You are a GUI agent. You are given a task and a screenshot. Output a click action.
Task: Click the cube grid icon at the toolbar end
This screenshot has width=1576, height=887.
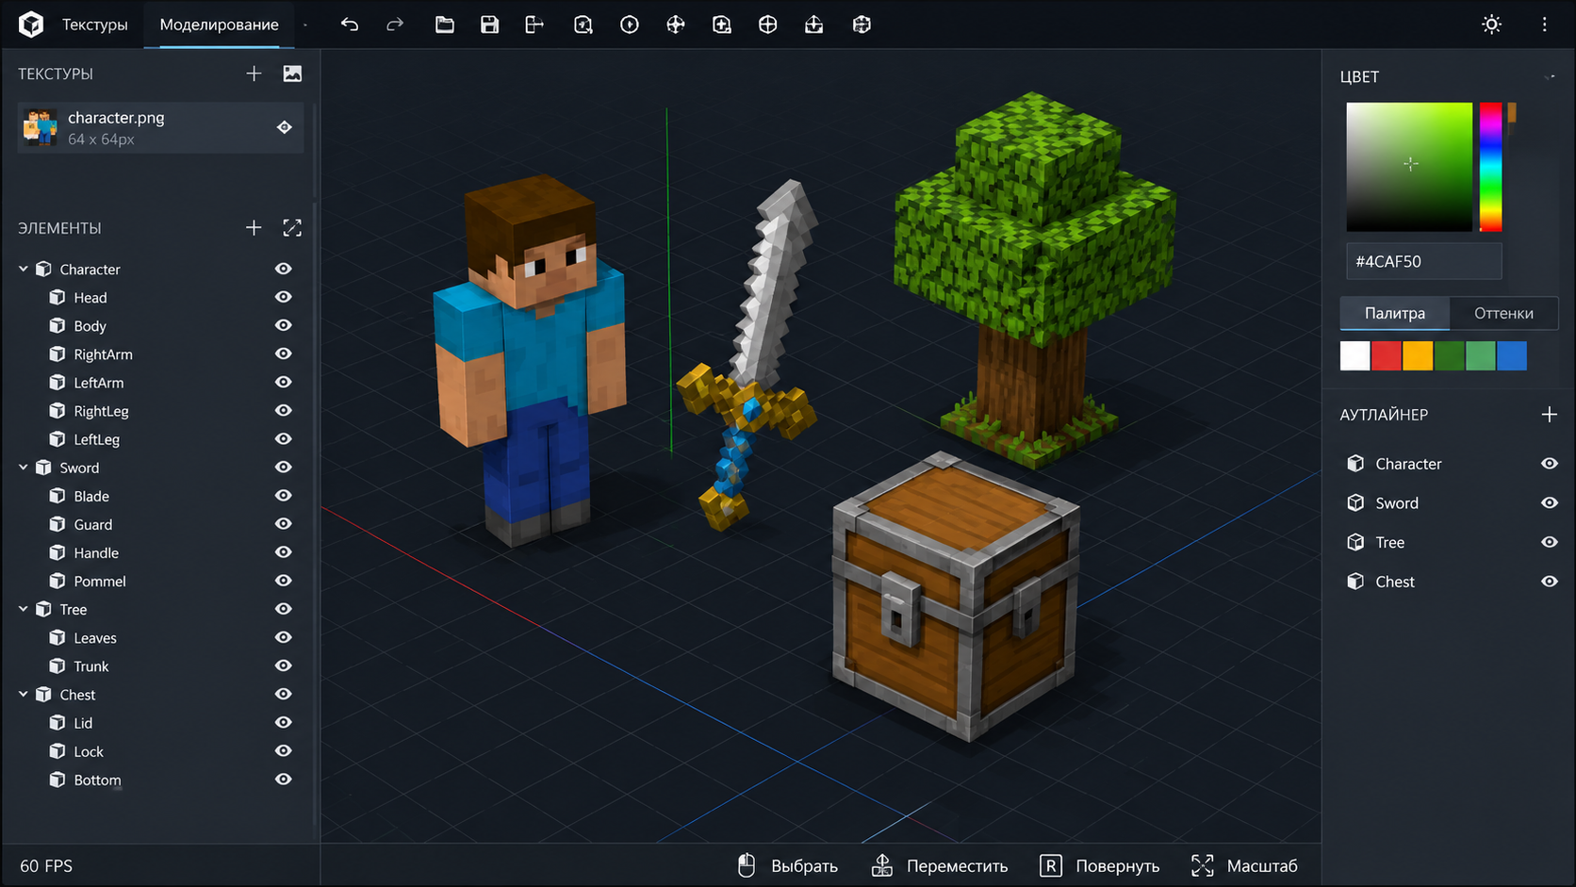[862, 25]
